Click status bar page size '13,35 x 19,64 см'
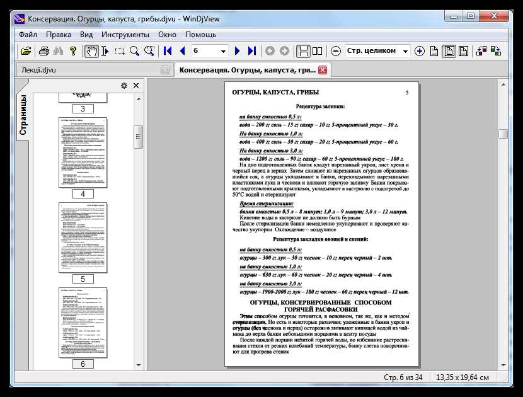 click(x=463, y=377)
